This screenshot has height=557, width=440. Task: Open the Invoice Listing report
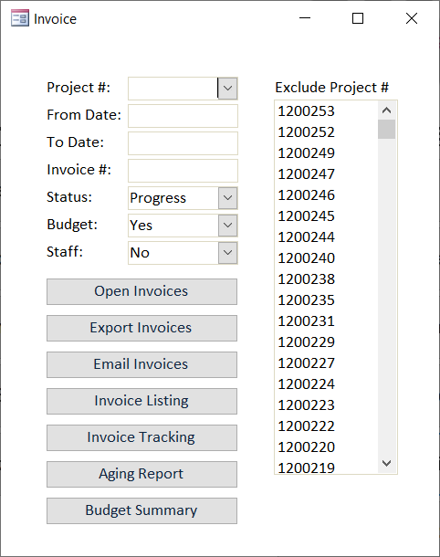click(141, 402)
